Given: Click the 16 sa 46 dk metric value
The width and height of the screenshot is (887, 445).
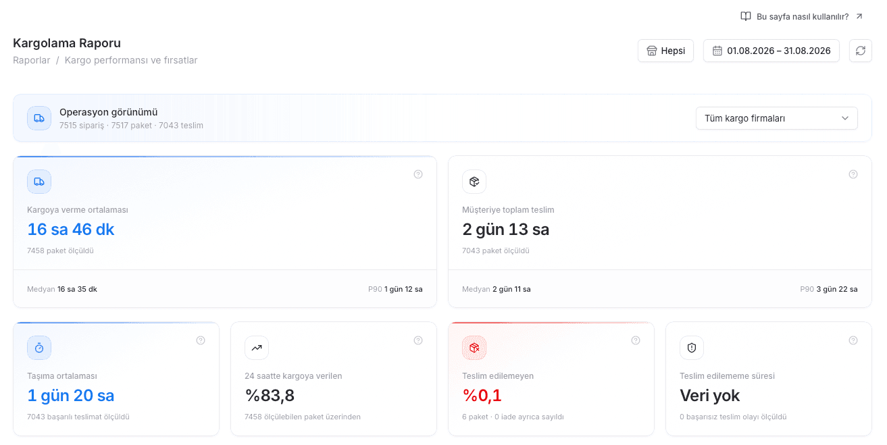Looking at the screenshot, I should click(71, 229).
